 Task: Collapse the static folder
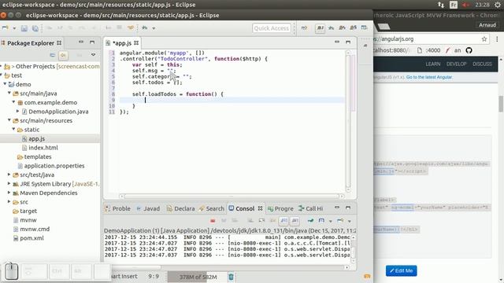click(14, 129)
